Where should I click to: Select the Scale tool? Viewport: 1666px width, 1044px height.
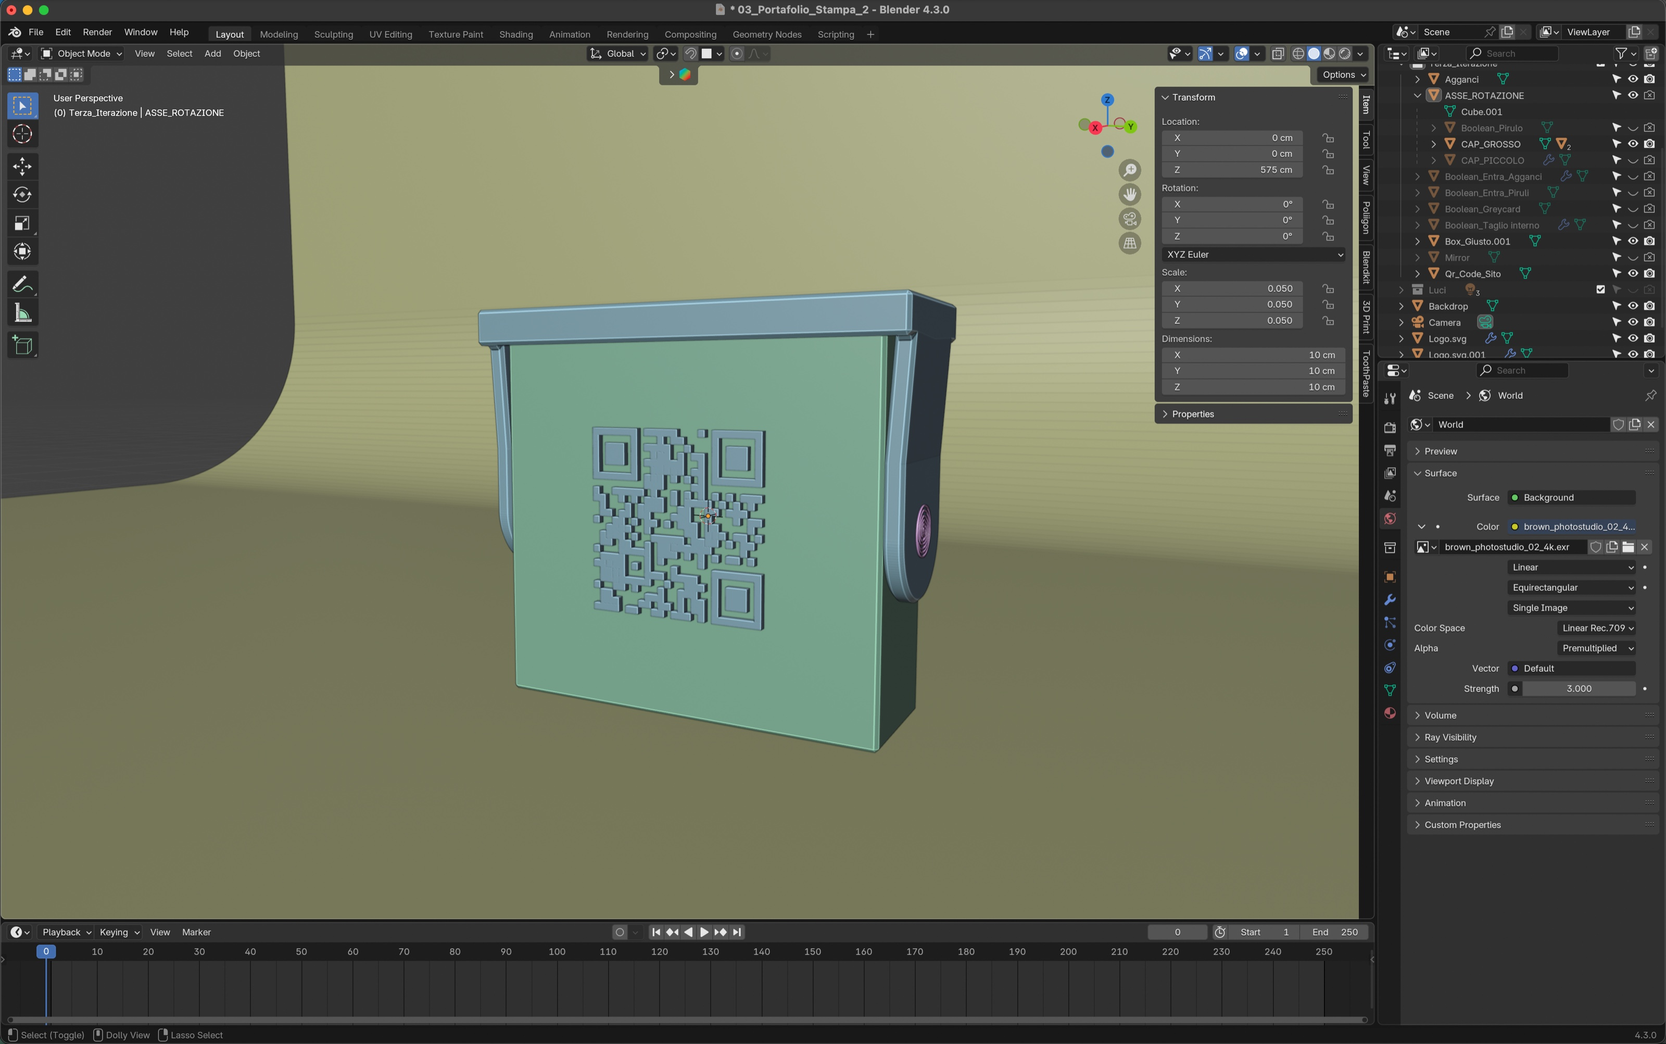22,223
